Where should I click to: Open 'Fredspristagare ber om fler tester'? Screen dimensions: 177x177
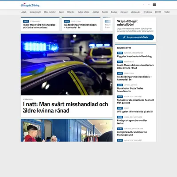132,122
